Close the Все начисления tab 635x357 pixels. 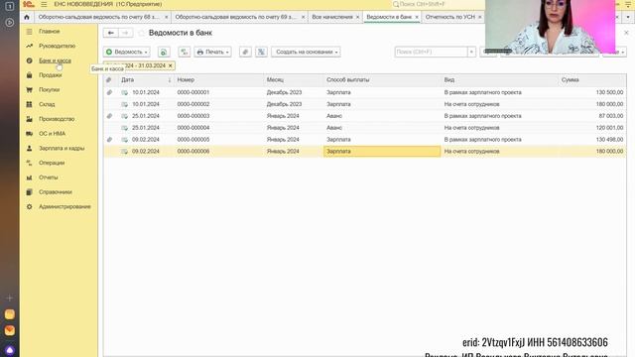[357, 17]
